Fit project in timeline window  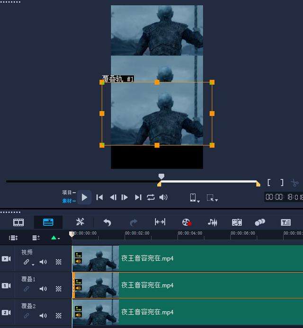point(160,222)
